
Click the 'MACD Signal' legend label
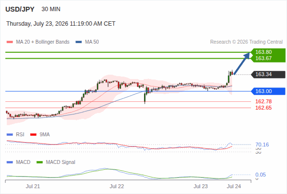point(61,162)
